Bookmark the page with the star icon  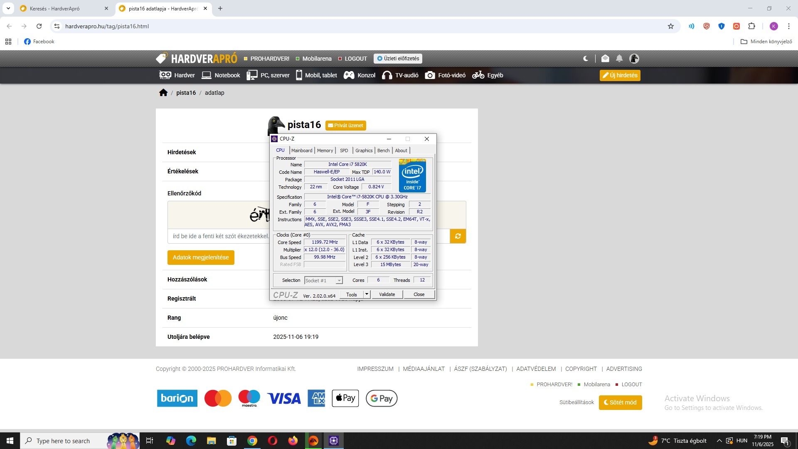[671, 26]
